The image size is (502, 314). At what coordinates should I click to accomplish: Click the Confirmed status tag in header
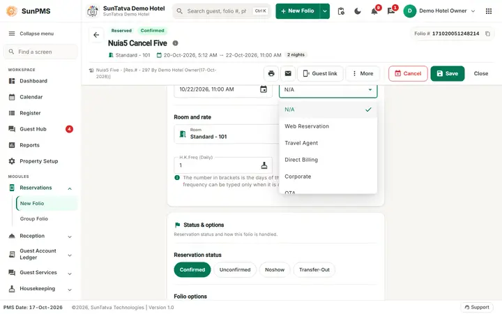pos(153,31)
